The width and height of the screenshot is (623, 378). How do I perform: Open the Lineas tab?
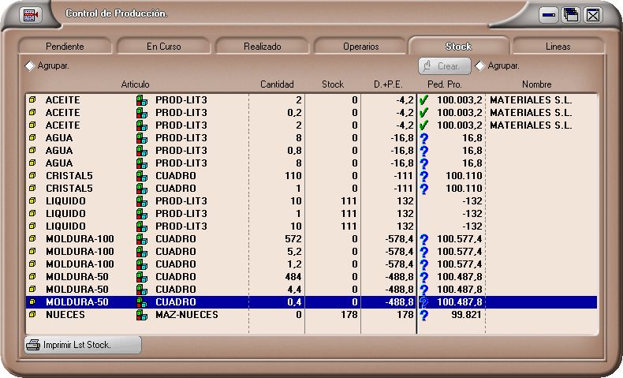click(x=558, y=47)
